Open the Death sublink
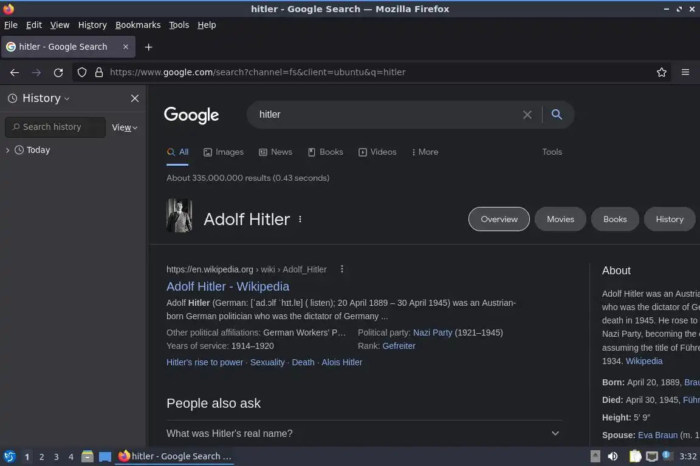 [x=303, y=362]
